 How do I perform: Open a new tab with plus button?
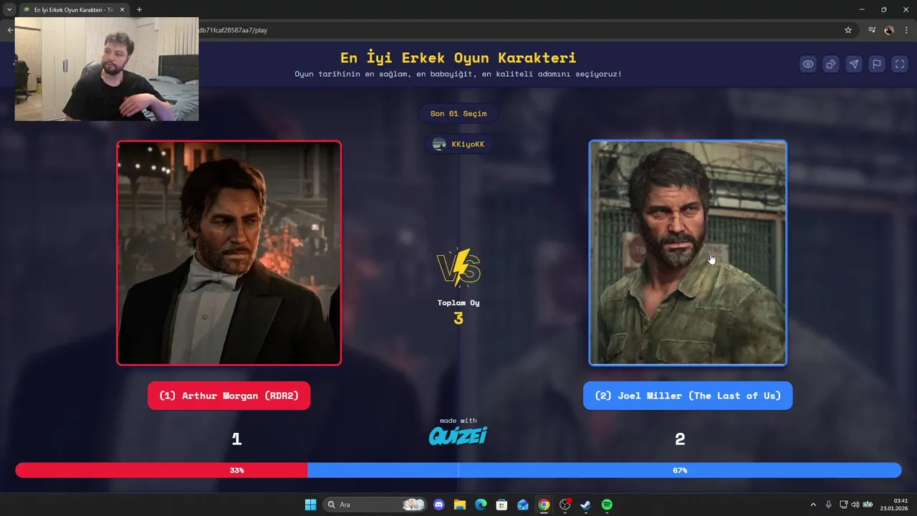pyautogui.click(x=139, y=10)
